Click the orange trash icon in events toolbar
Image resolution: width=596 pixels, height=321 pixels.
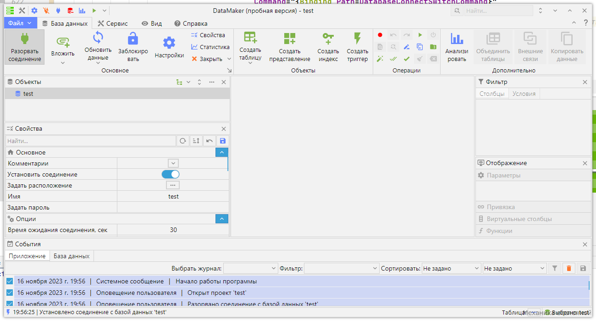point(569,268)
